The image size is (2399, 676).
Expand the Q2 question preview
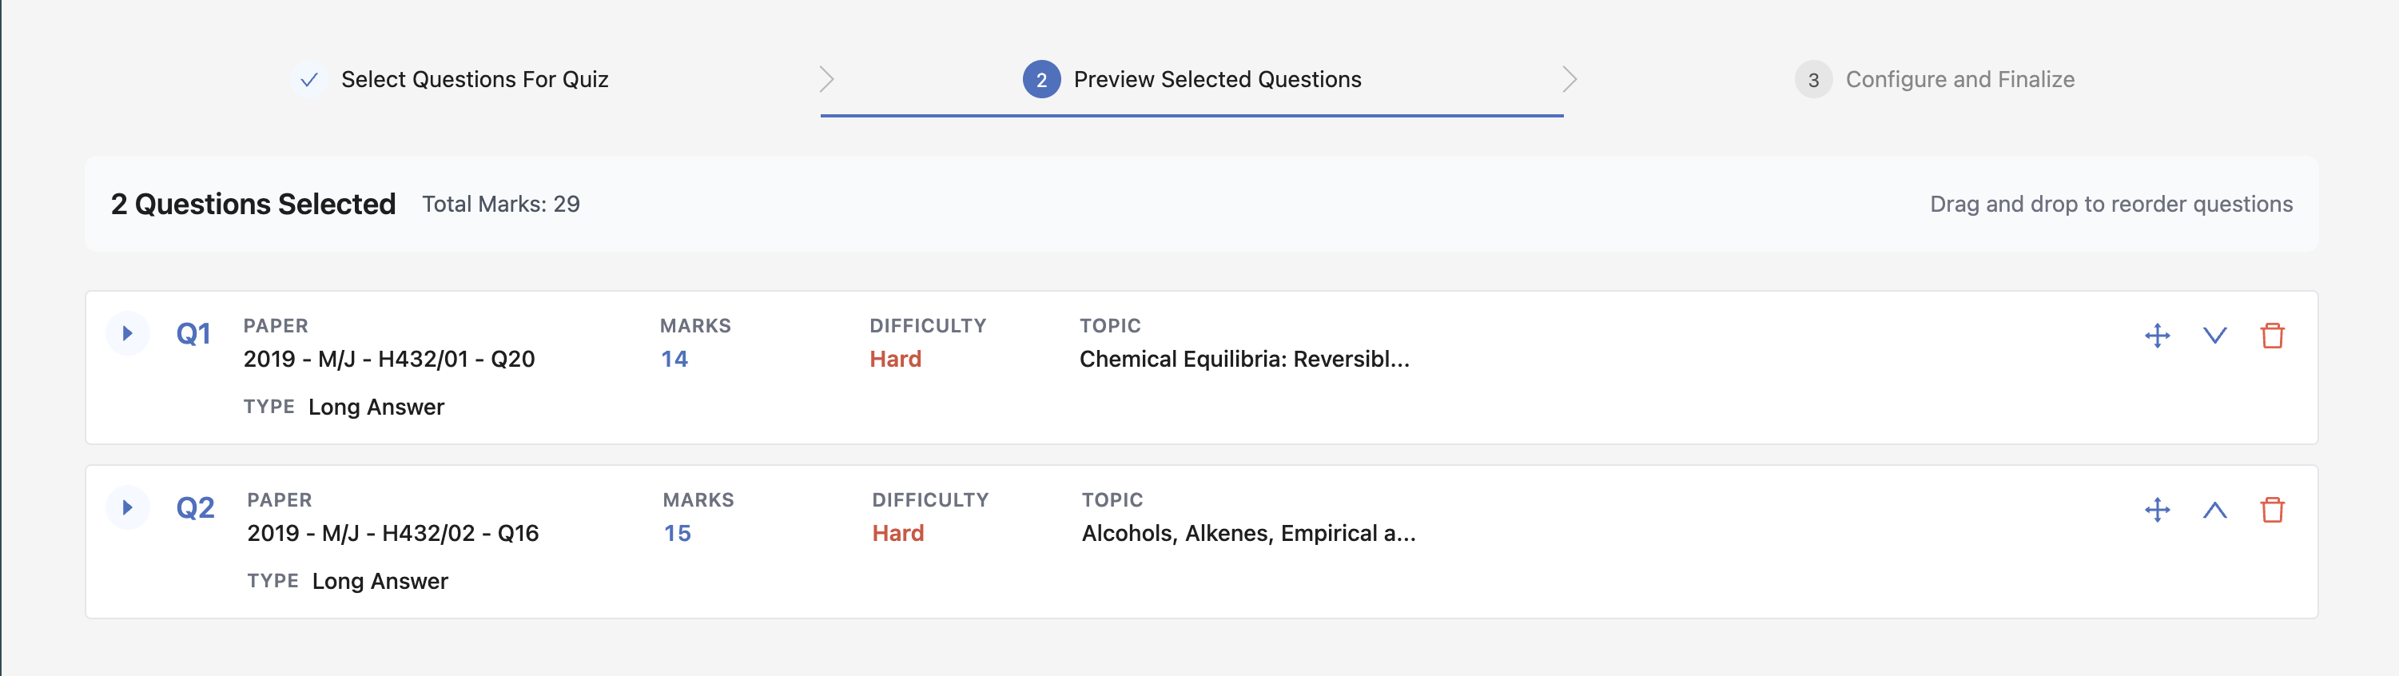coord(128,507)
